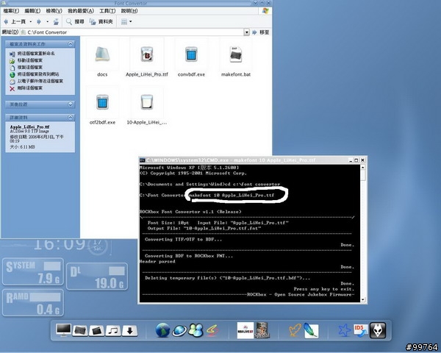
Task: Open the Back button history dropdown arrow
Action: [x=31, y=21]
